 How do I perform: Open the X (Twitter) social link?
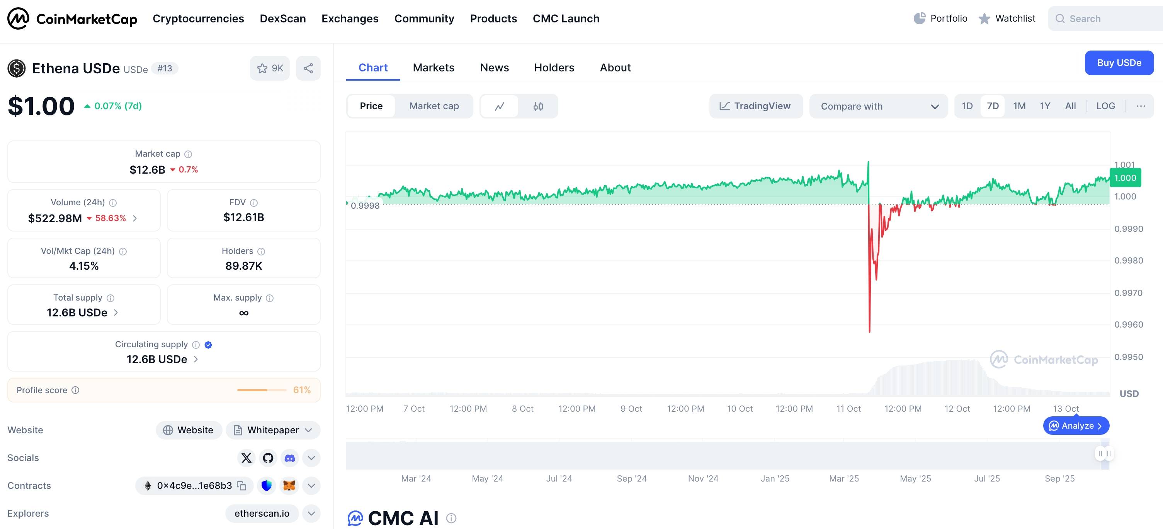246,458
